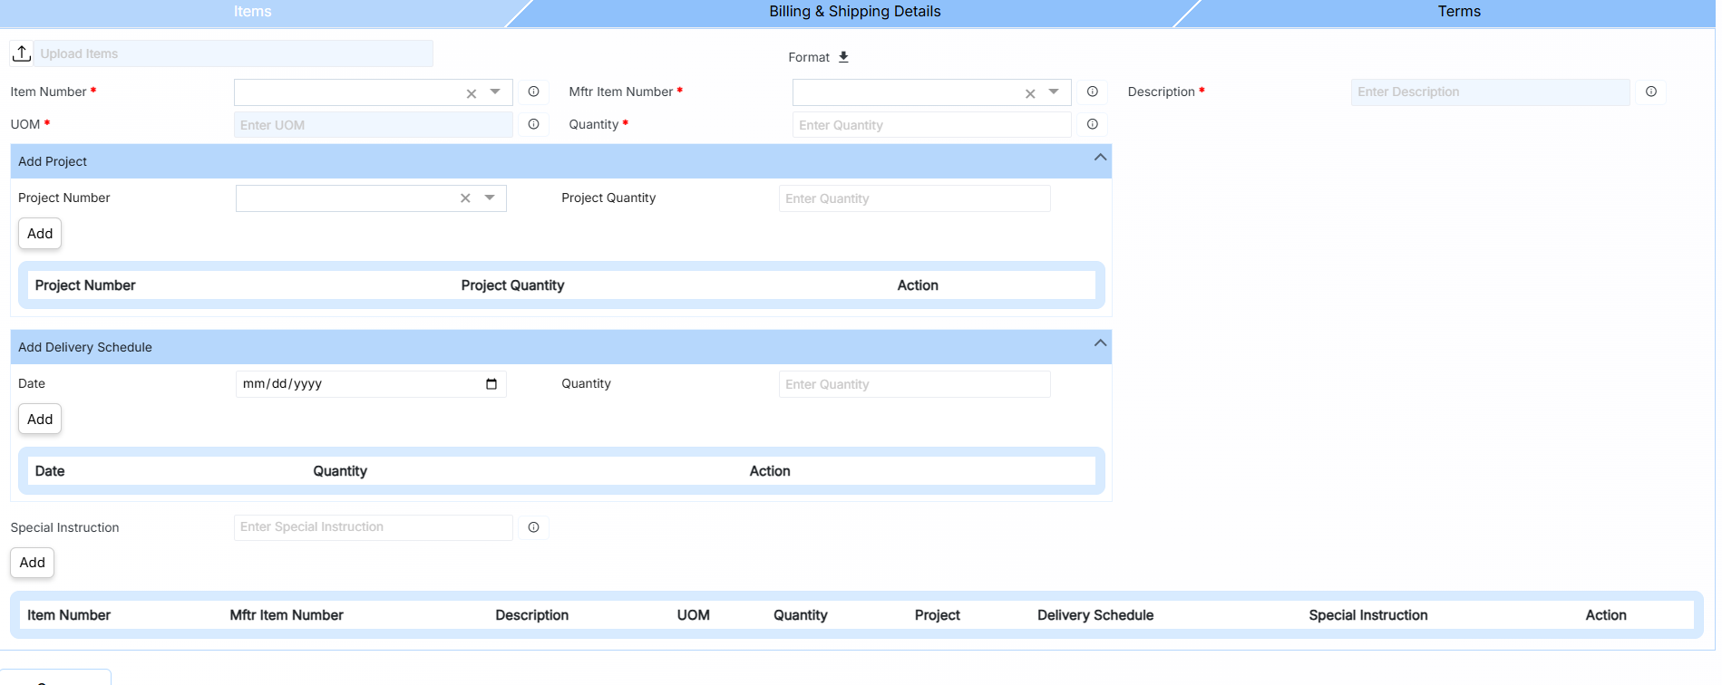The height and width of the screenshot is (685, 1722).
Task: Click info icon next to UOM field
Action: tap(534, 124)
